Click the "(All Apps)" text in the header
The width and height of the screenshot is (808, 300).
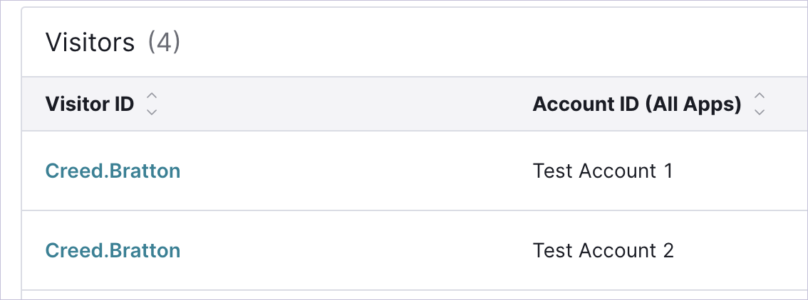tap(693, 105)
